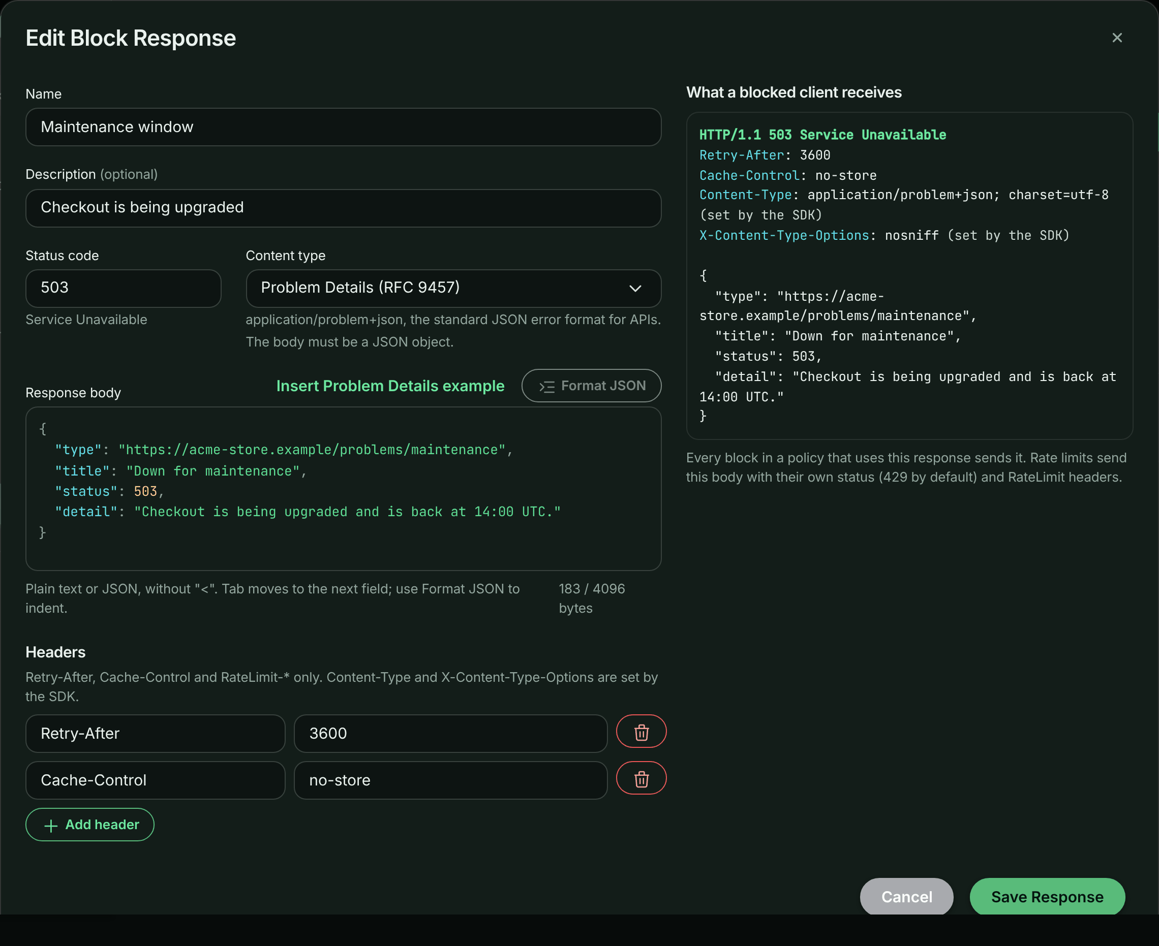Click the Service Unavailable status hint
Image resolution: width=1159 pixels, height=946 pixels.
(x=86, y=320)
